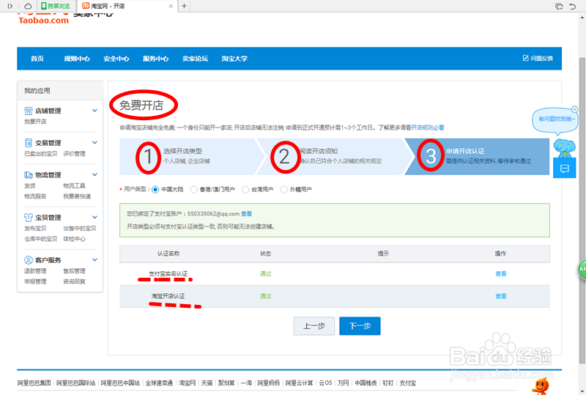
Task: Open the chat message icon at right
Action: coord(564,169)
